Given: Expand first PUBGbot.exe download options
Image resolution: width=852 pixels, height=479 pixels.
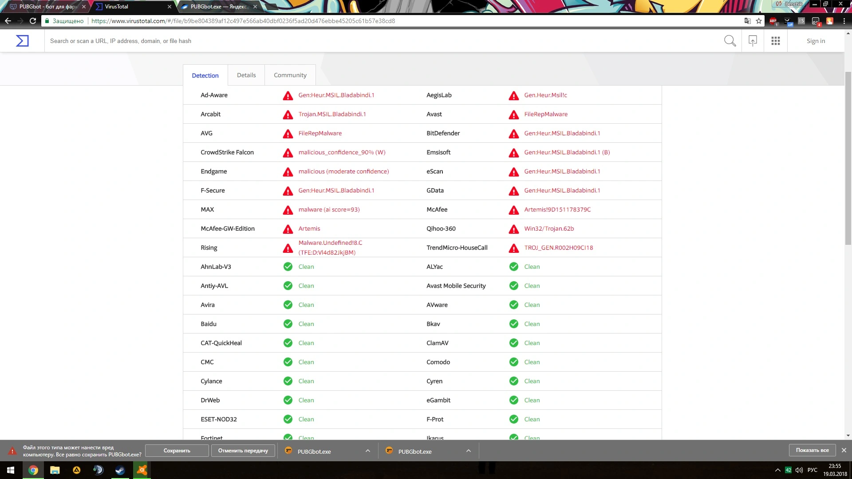Looking at the screenshot, I should [368, 451].
